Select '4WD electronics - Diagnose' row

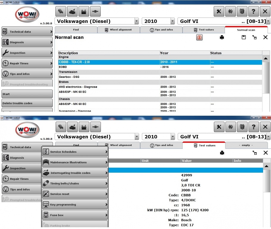point(160,87)
